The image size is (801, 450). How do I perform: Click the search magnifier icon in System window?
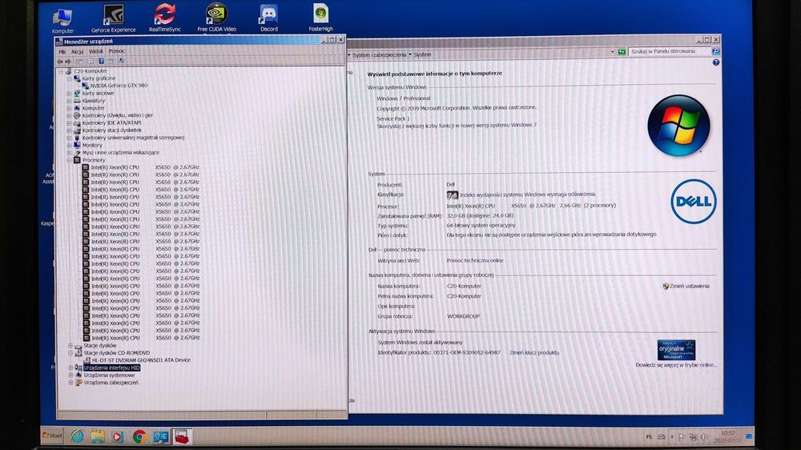tap(715, 51)
